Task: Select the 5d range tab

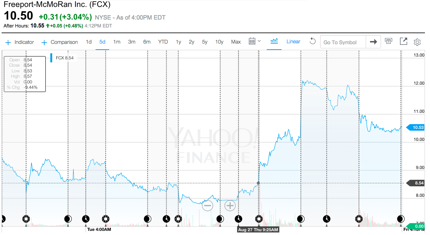Action: (102, 42)
